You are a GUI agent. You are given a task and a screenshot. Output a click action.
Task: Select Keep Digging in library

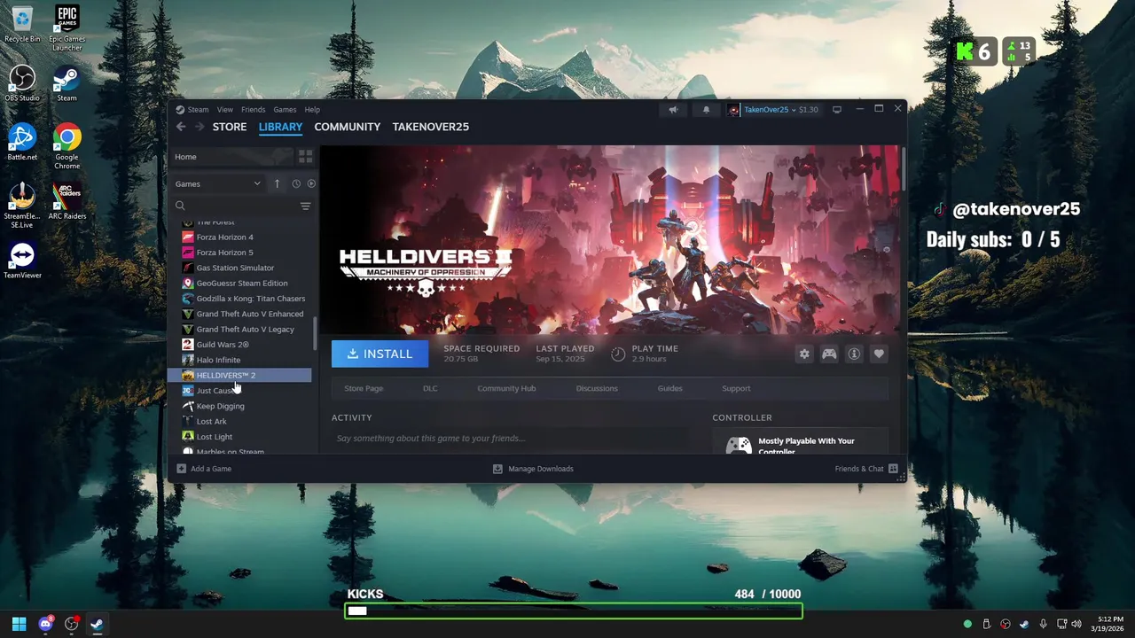click(x=239, y=406)
